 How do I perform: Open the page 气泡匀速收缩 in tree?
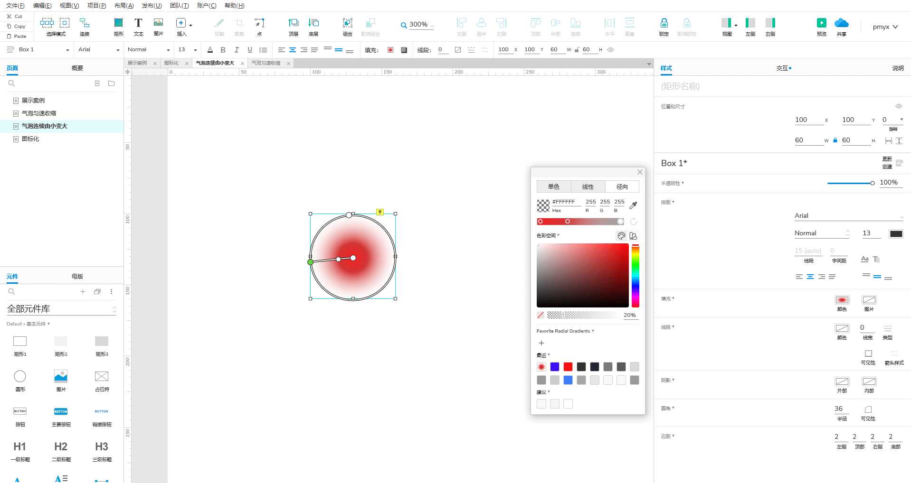pyautogui.click(x=39, y=113)
